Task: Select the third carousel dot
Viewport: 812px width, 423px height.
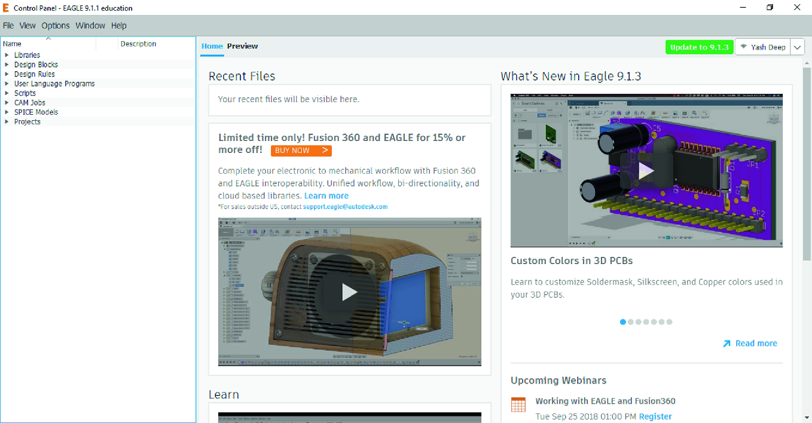Action: coord(639,322)
